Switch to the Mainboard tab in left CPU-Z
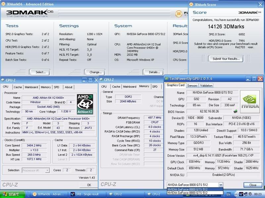The image size is (265, 198). pyautogui.click(x=31, y=87)
